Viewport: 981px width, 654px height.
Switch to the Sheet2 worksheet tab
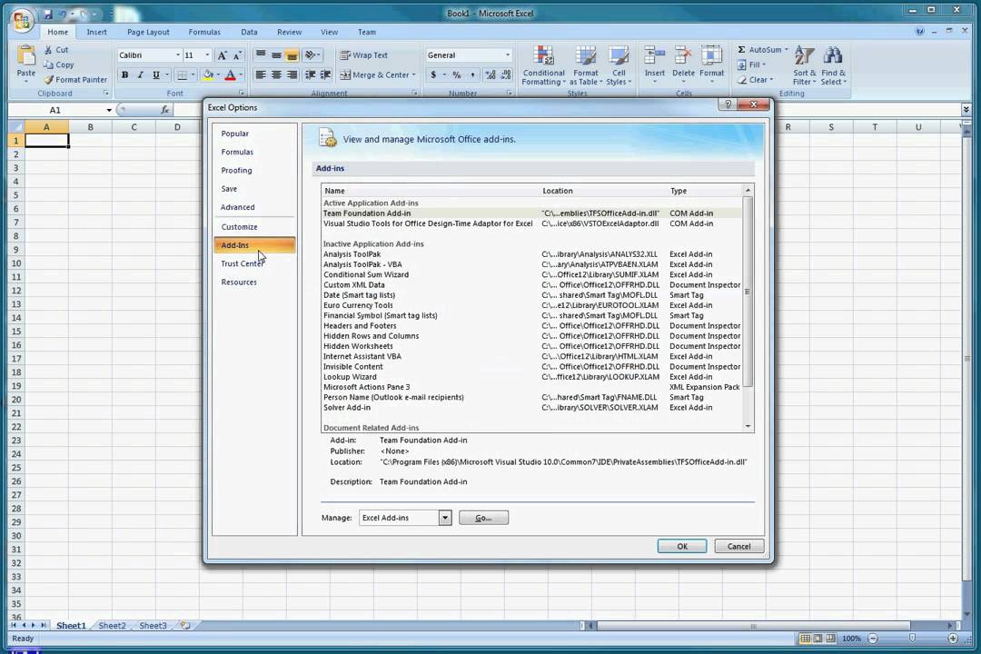[112, 625]
